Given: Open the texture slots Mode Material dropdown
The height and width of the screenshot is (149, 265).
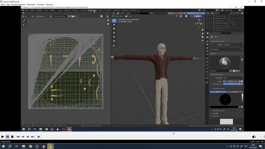Looking at the screenshot, I should [233, 45].
